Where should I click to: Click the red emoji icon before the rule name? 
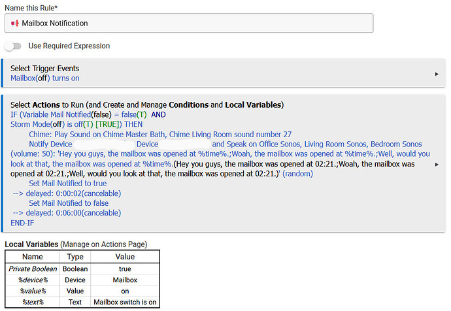[15, 24]
